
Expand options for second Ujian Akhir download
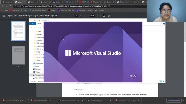click(54, 101)
